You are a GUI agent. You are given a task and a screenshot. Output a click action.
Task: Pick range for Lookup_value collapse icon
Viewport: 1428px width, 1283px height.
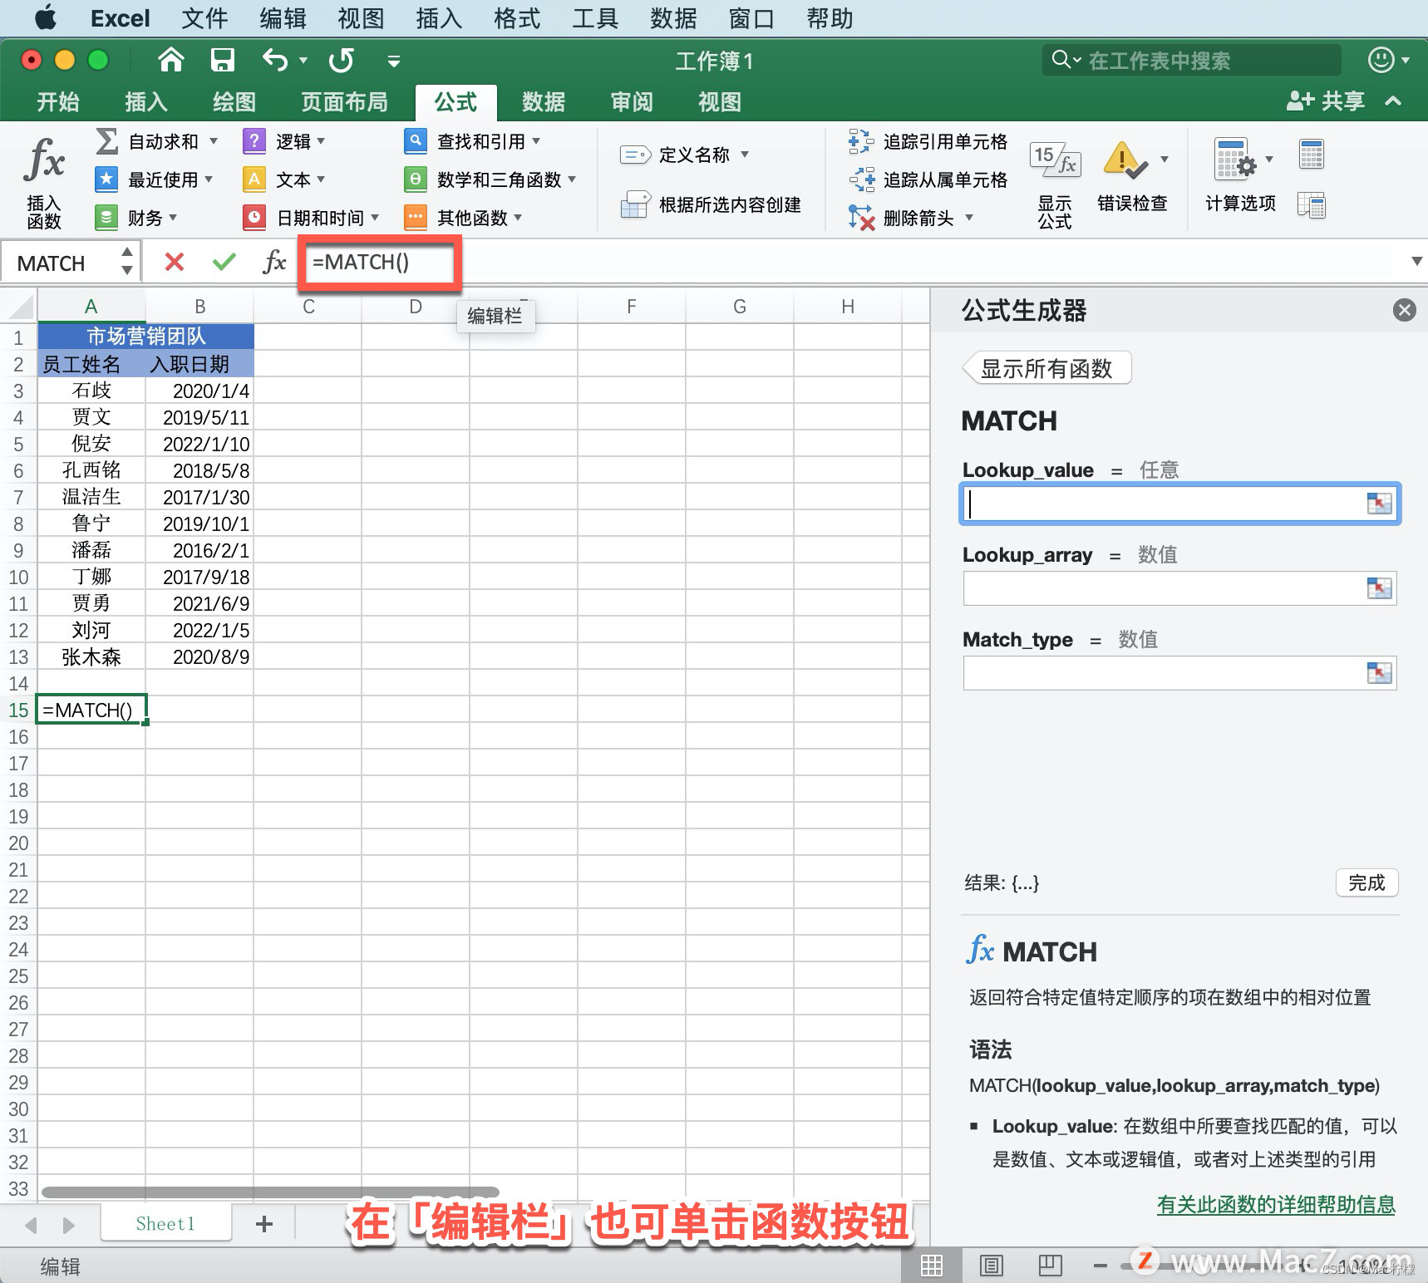point(1379,504)
